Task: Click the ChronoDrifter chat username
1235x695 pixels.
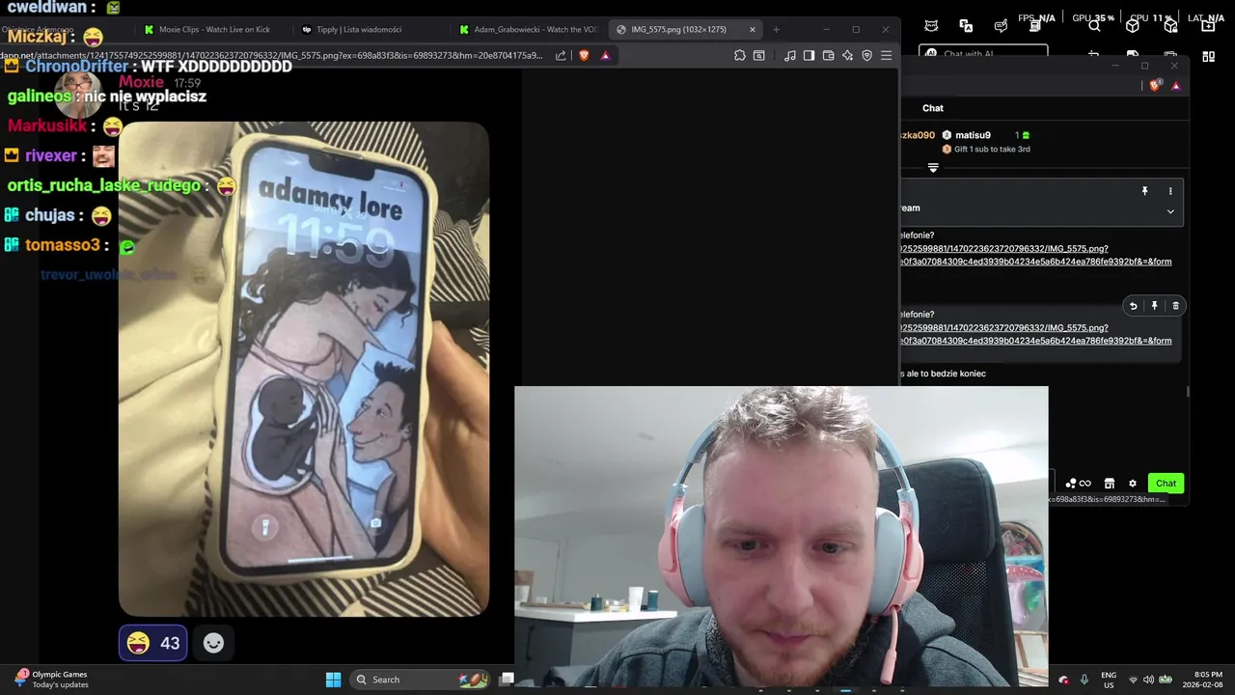Action: 77,67
